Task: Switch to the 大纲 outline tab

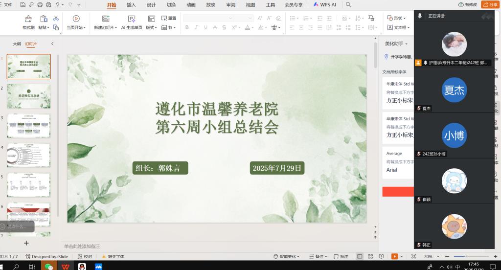Action: click(x=17, y=44)
